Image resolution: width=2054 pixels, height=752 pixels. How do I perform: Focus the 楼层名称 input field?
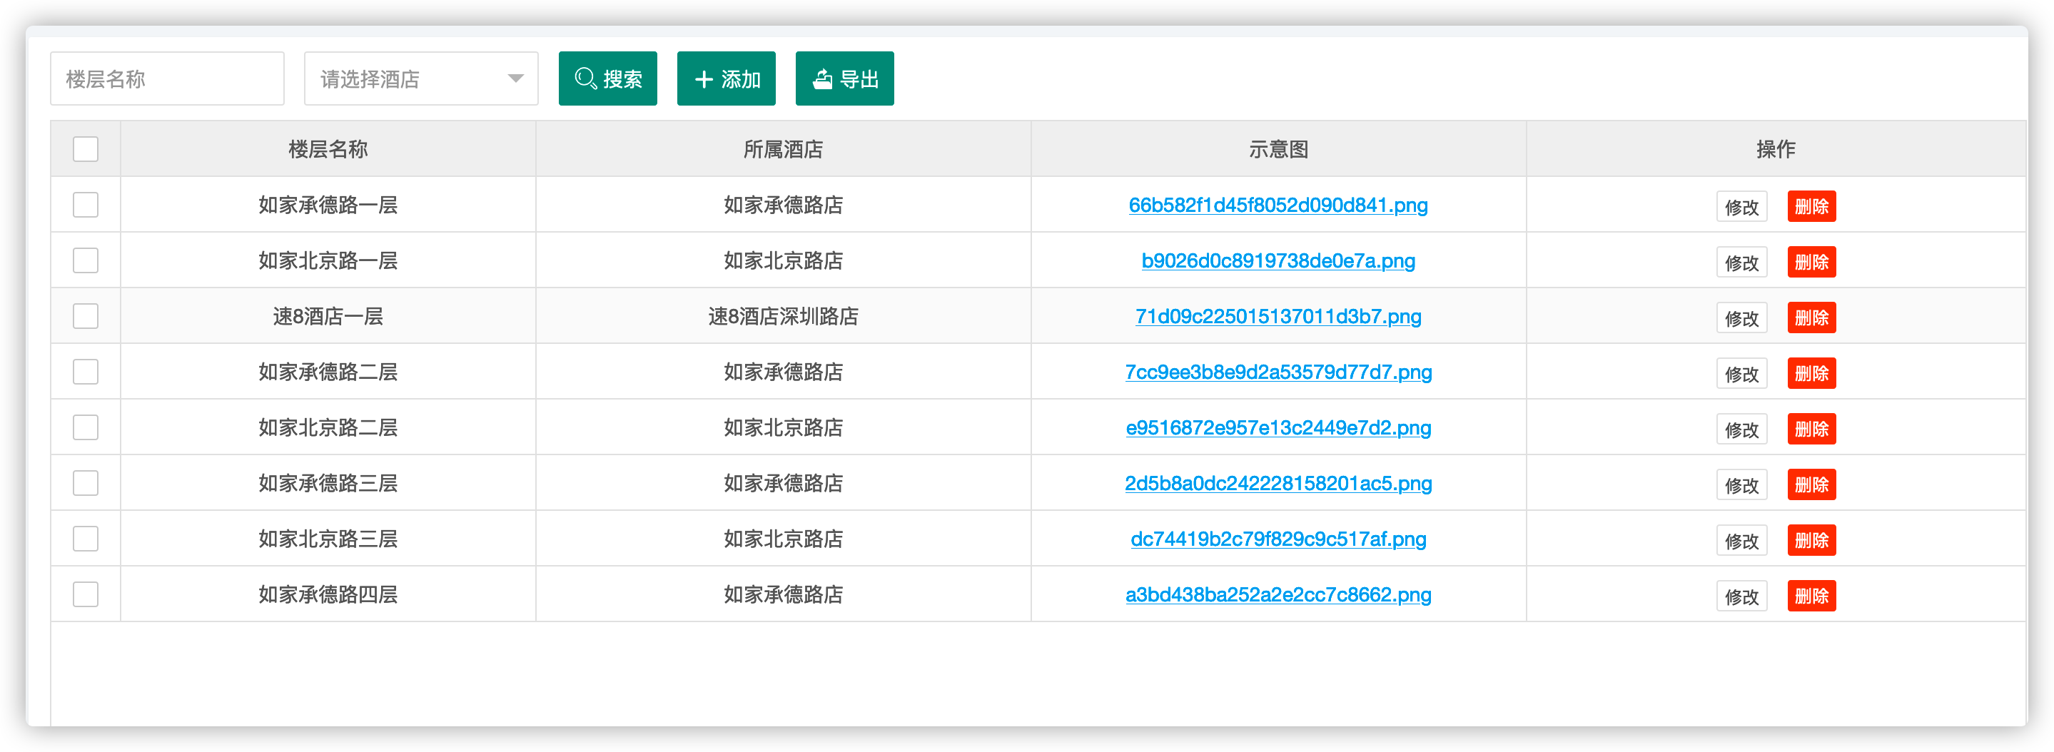pos(167,78)
